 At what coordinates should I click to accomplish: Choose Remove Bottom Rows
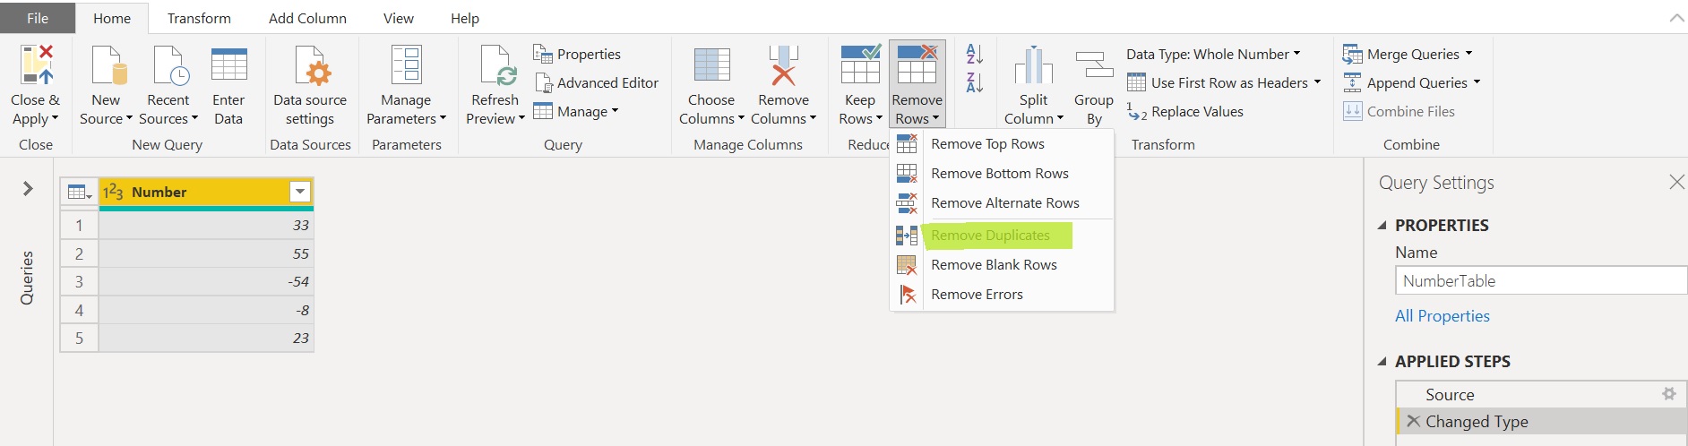[1002, 173]
